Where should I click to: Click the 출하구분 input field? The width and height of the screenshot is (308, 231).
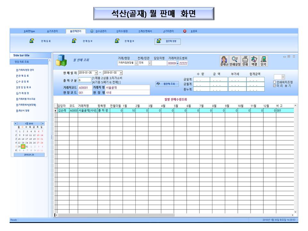85,80
